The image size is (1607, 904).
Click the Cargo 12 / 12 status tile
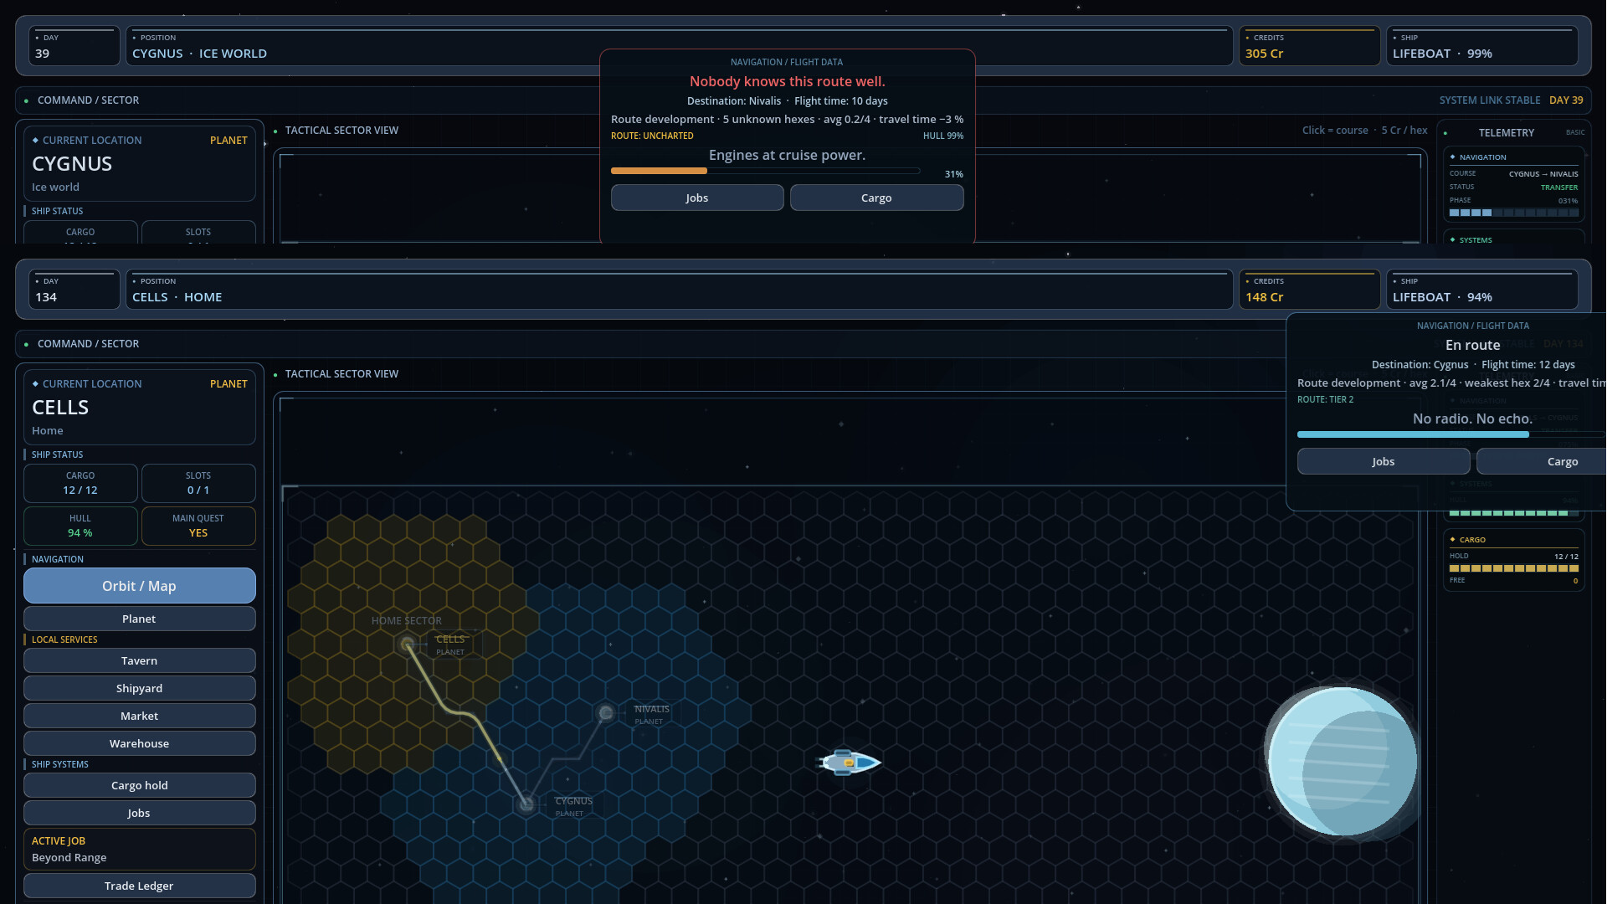click(80, 483)
